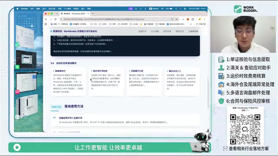278x156 pixels.
Task: Select the 输出必过人工 card
Action: pyautogui.click(x=182, y=81)
